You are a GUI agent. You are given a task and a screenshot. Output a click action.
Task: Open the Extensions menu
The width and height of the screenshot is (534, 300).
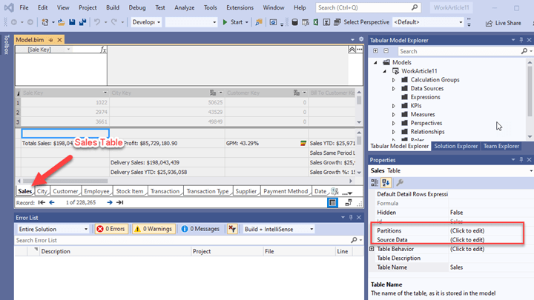240,7
